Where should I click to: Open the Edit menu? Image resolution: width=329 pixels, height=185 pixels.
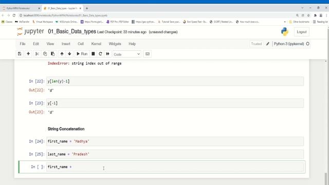point(36,44)
